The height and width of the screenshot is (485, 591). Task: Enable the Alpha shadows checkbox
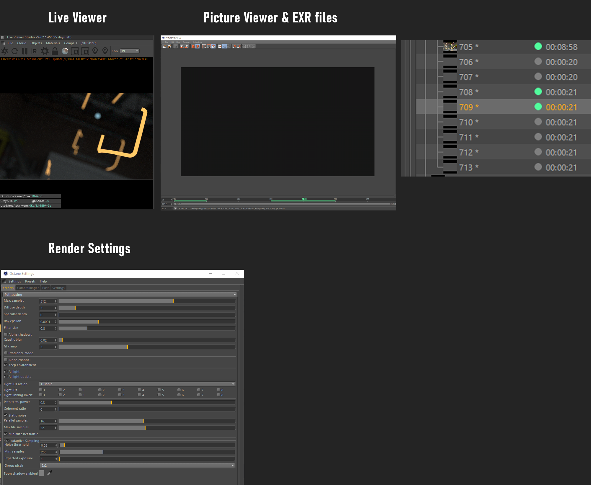(x=6, y=334)
